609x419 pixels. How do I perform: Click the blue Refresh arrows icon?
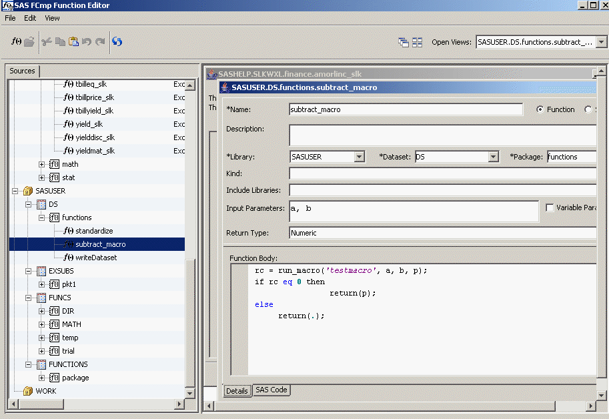[117, 41]
